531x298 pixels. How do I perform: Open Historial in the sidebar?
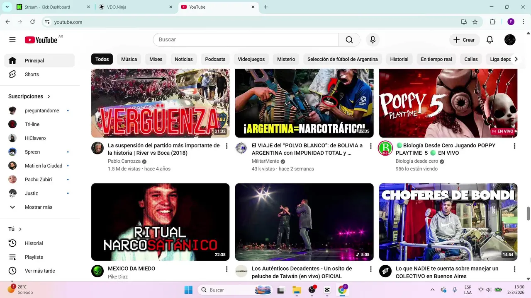pos(39,243)
